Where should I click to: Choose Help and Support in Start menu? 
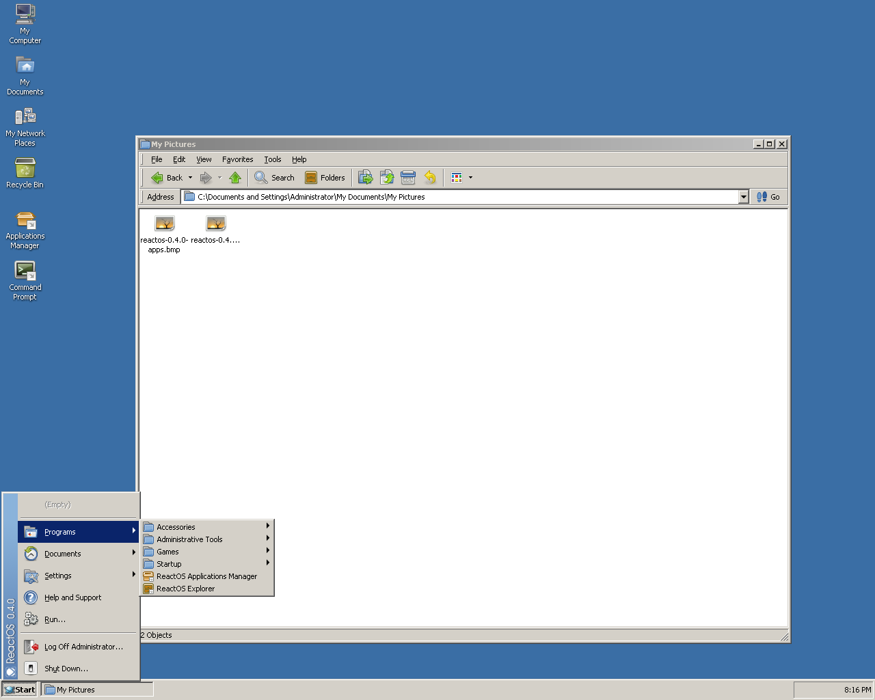[x=79, y=597]
